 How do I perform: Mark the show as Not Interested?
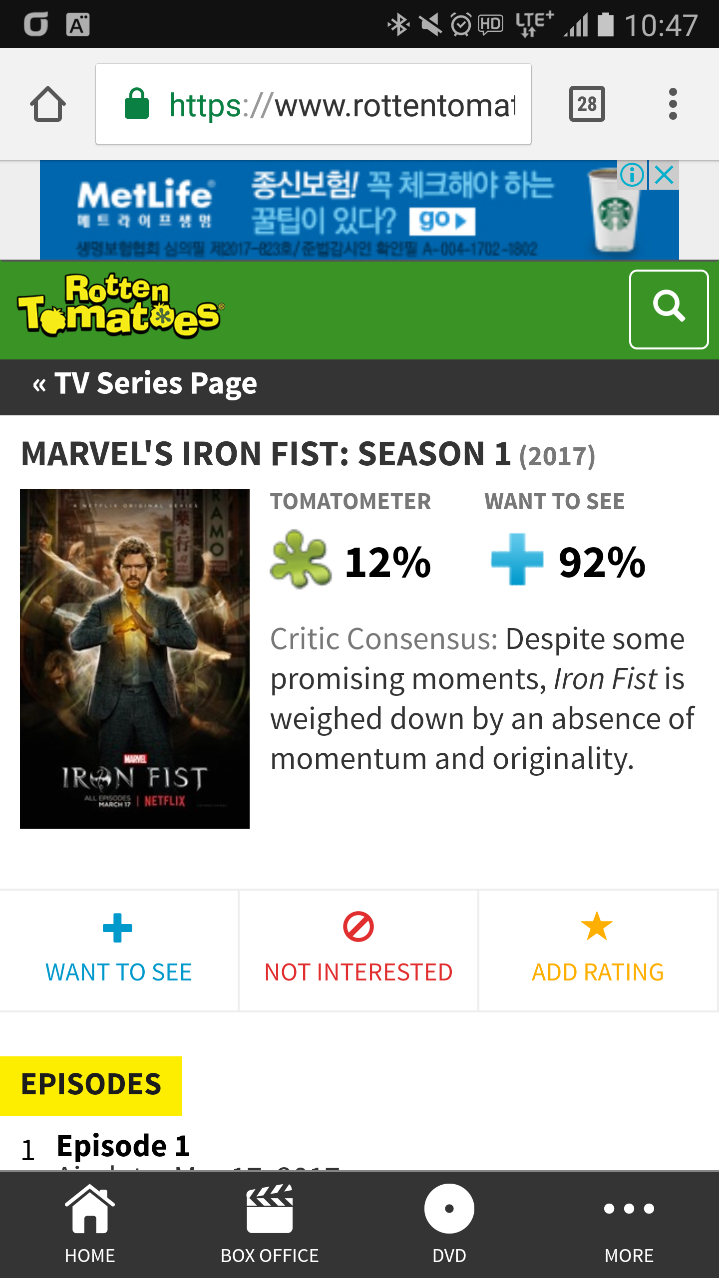point(359,950)
